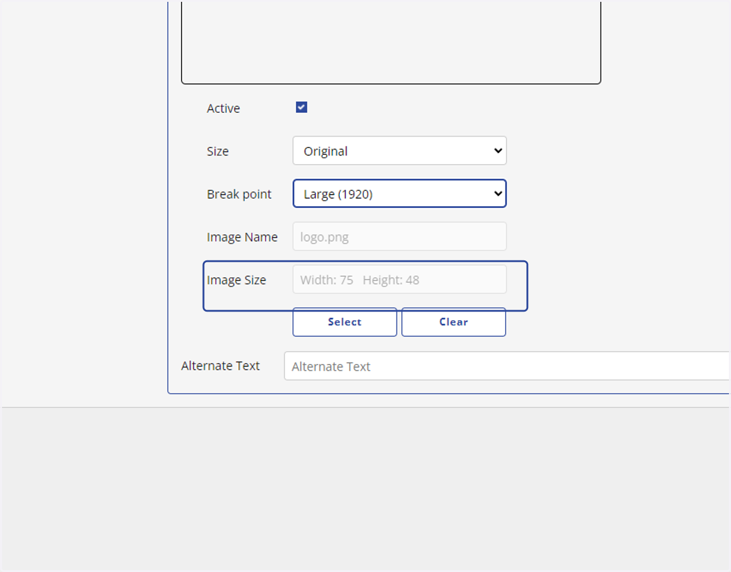Click the Active label
The image size is (731, 572).
tap(224, 109)
